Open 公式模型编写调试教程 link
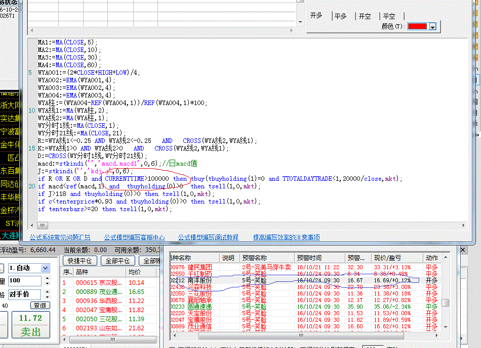 point(208,237)
